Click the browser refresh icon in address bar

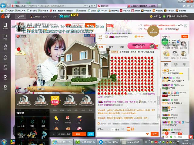pos(92,6)
